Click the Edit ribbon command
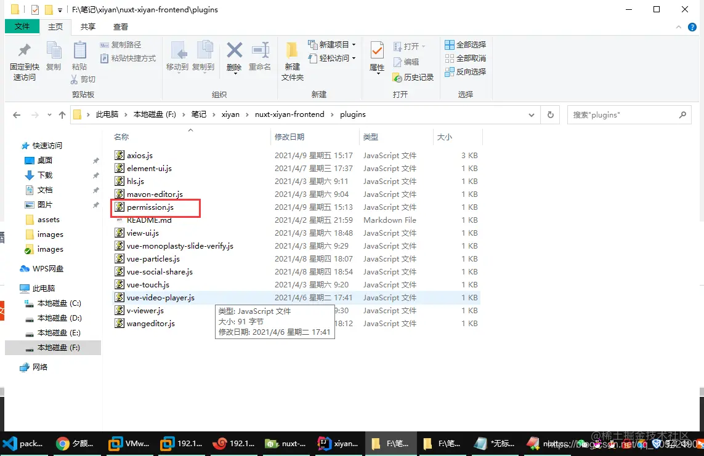 pos(407,62)
